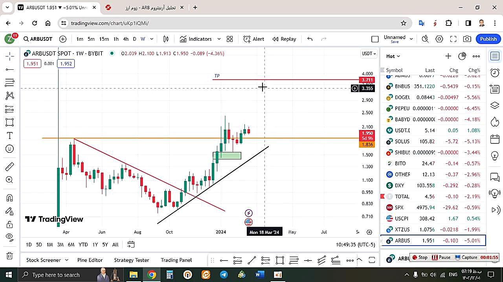Select the ruler measure tool
Image resolution: width=503 pixels, height=282 pixels.
[10, 167]
